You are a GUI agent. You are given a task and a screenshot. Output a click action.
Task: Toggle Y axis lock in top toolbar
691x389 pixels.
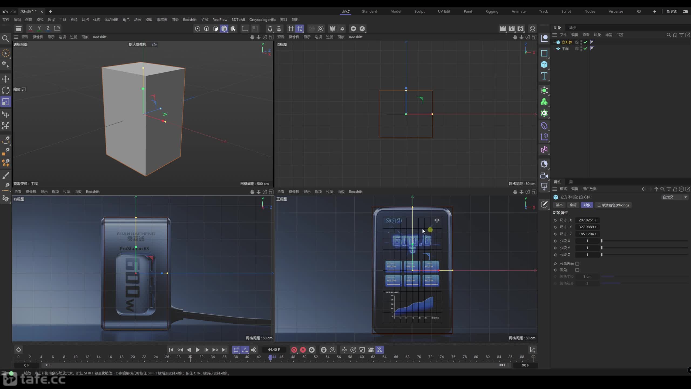click(39, 28)
